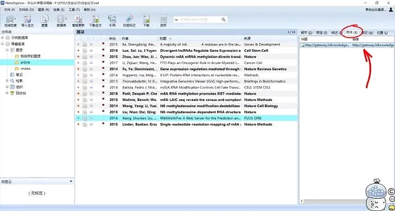Toggle star on Luo, Sai Cell Stem Cell row
Screen dimensions: 395x211
91,50
